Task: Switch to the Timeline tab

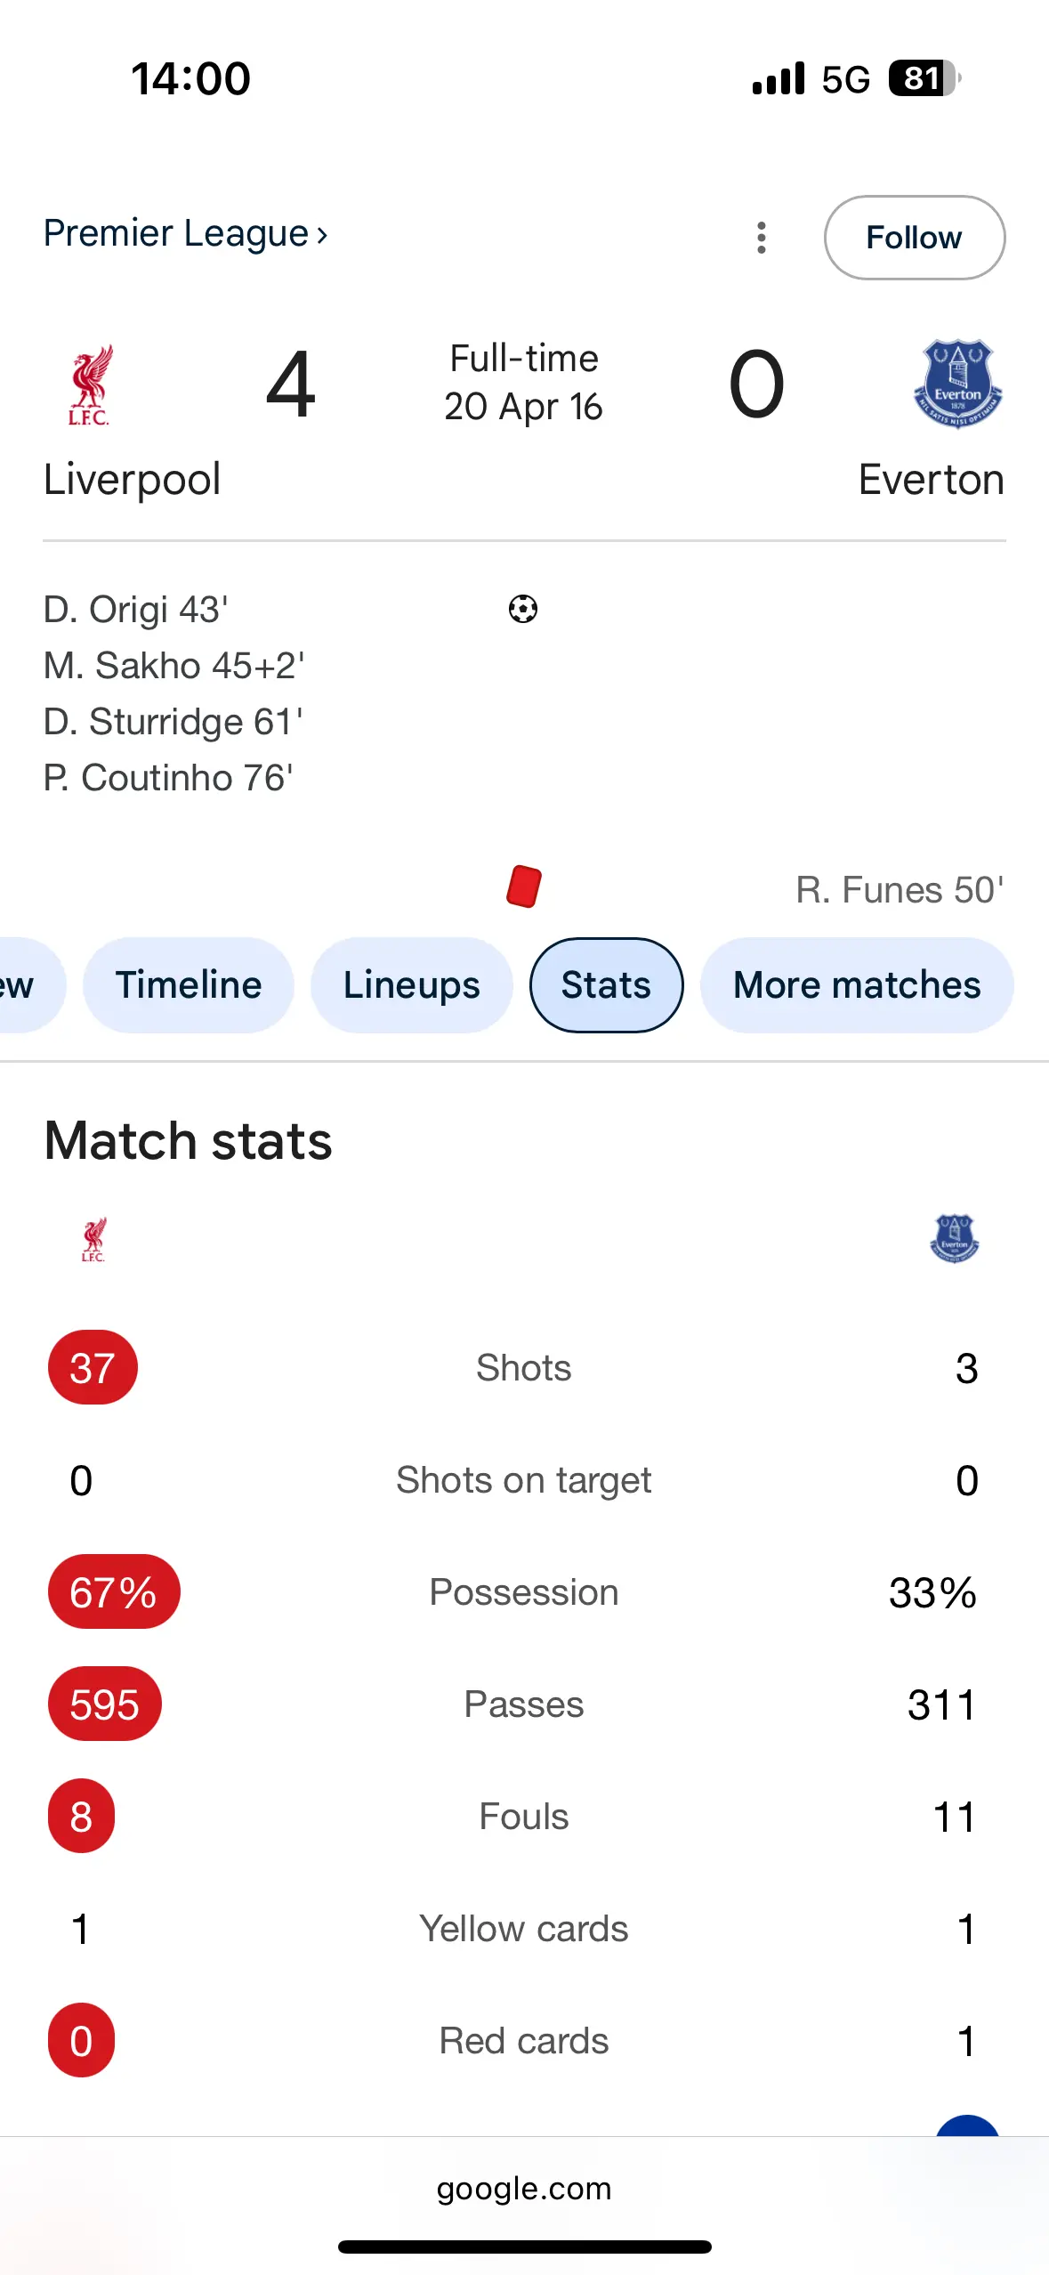Action: pyautogui.click(x=189, y=985)
